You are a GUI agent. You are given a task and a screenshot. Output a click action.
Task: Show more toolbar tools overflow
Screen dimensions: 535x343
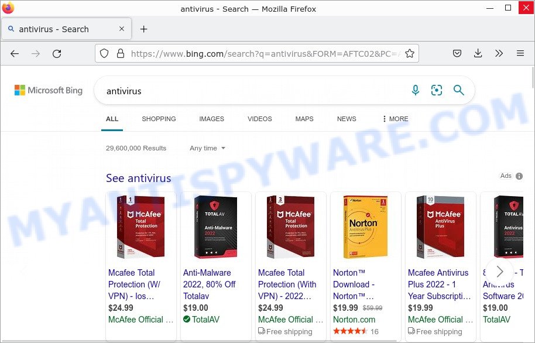coord(499,53)
